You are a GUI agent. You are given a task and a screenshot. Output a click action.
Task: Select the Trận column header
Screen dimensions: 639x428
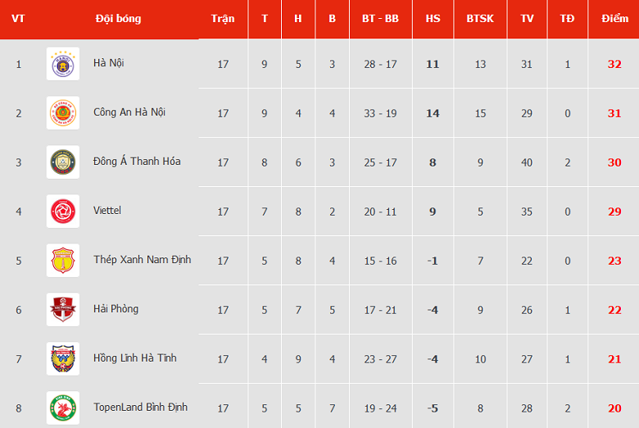click(223, 18)
